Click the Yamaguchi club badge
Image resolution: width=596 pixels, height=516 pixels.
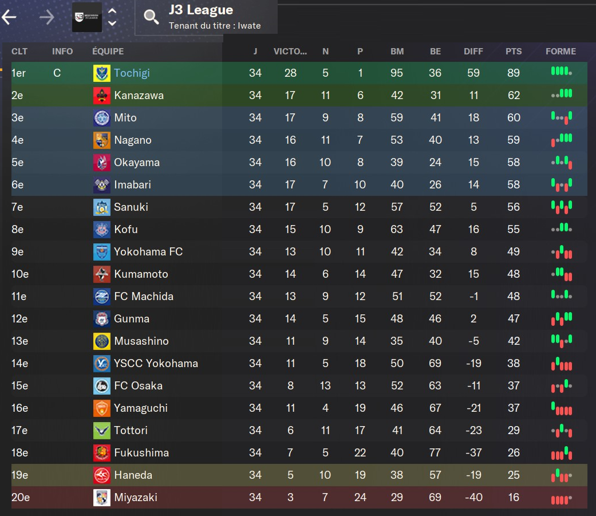(101, 408)
